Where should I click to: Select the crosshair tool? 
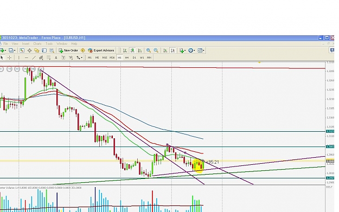click(9, 57)
